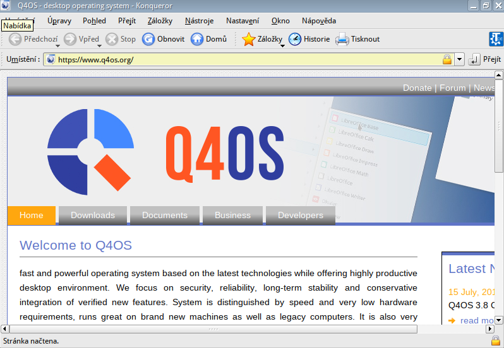Open the Úpravy menu
Screen dimensions: 504x348
coord(59,21)
